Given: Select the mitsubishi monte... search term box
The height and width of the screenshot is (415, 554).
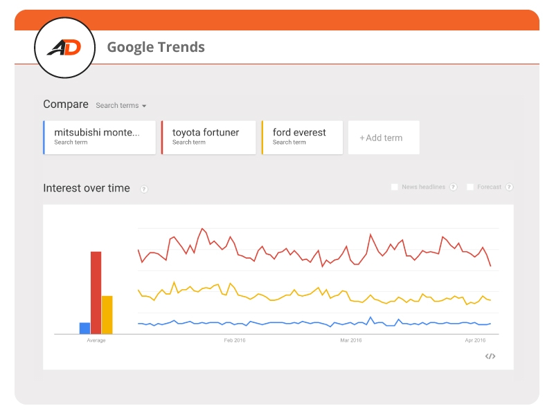Looking at the screenshot, I should click(x=99, y=137).
